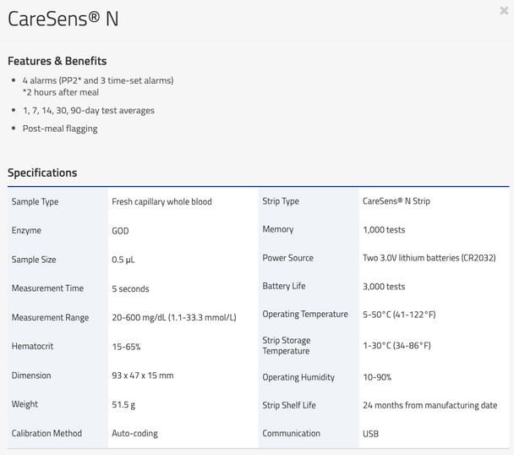Click the Features & Benefits heading
This screenshot has width=514, height=455.
(x=57, y=61)
